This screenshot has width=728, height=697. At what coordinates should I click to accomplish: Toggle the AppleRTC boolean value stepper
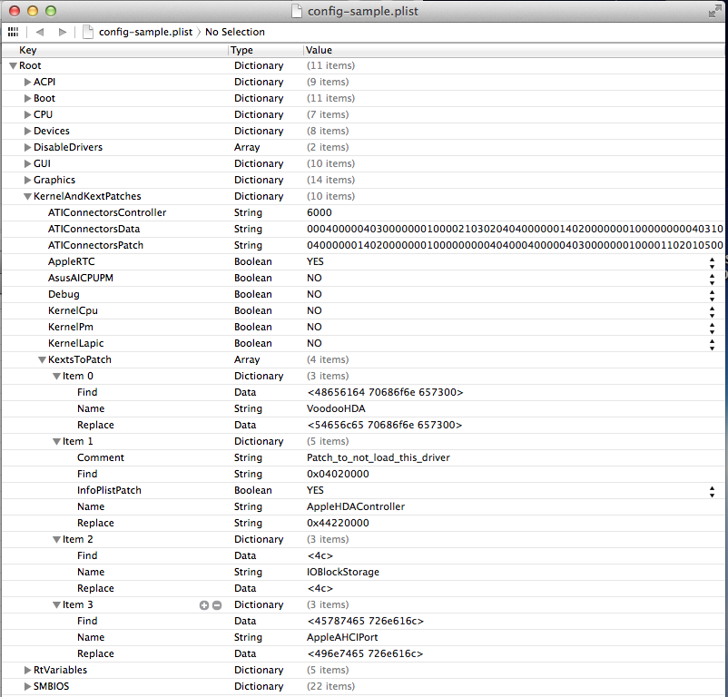click(712, 262)
